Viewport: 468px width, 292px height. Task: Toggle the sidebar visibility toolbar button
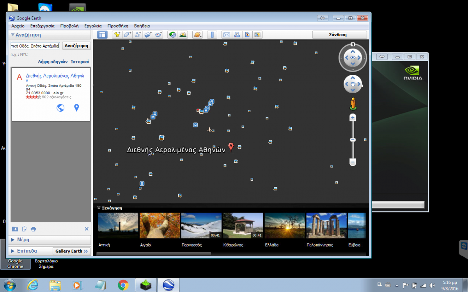(102, 35)
